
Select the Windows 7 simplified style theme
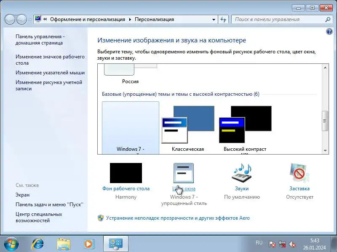131,128
